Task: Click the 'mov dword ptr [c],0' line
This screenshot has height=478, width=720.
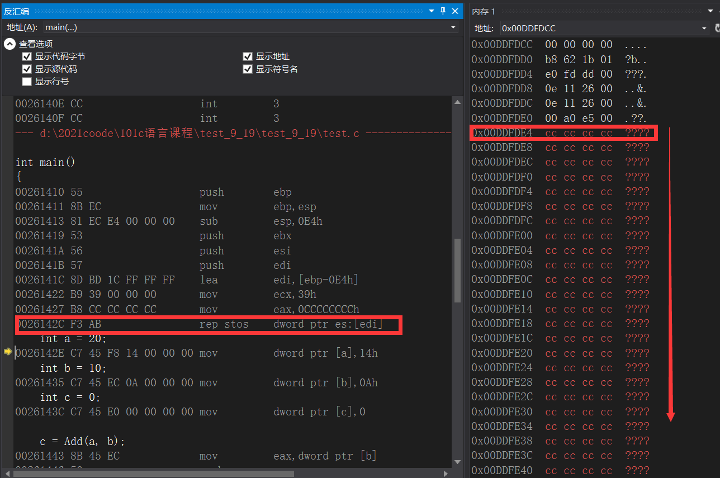Action: click(x=190, y=411)
